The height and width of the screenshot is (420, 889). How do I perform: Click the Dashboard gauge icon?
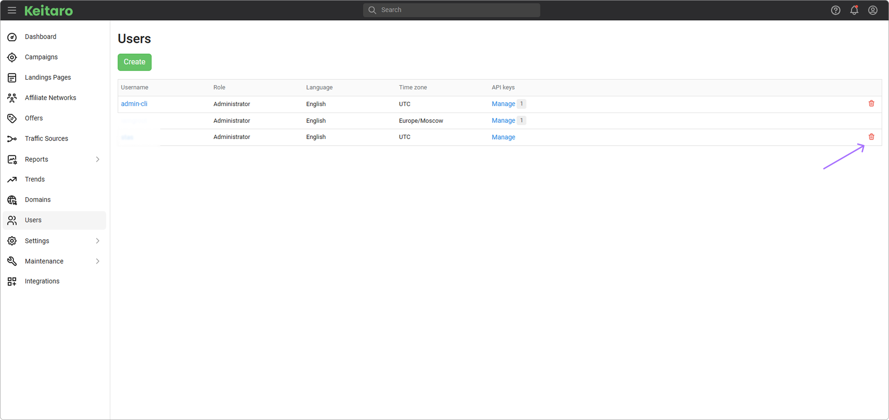(12, 37)
